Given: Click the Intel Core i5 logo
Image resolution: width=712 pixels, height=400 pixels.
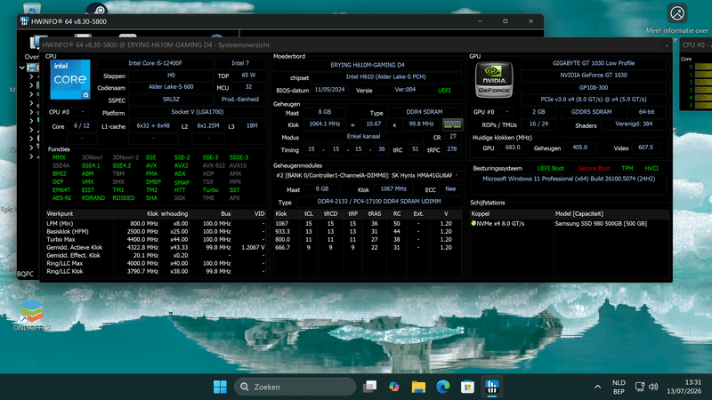Looking at the screenshot, I should [70, 79].
